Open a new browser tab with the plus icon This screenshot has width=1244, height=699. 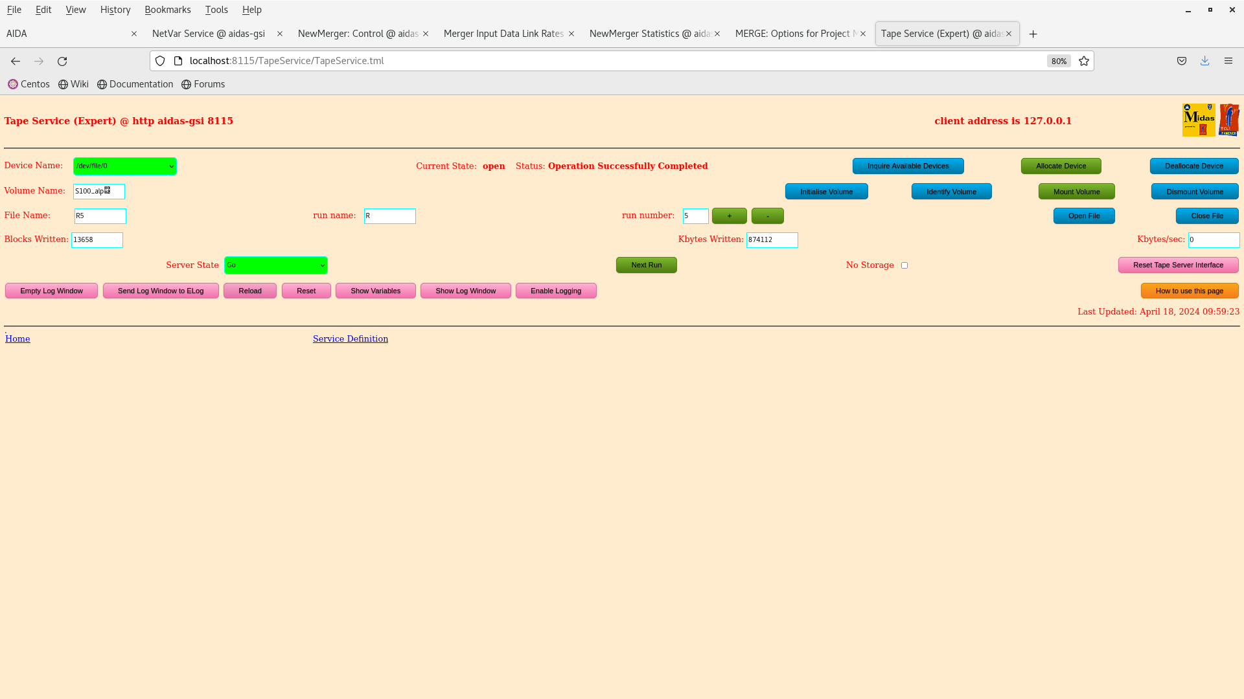[1033, 34]
